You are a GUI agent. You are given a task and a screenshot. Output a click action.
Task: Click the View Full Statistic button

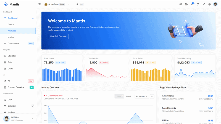point(58,36)
